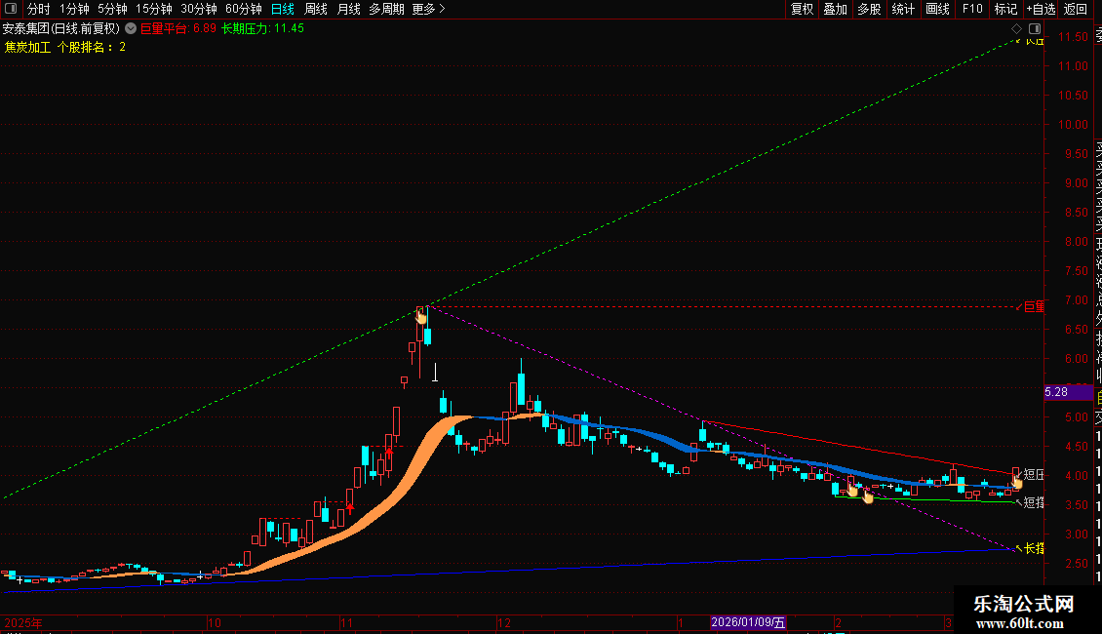Click the 焦炭加工 sector label
1102x634 pixels.
tap(28, 47)
